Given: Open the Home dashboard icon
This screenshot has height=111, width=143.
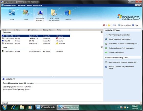Looking at the screenshot, I should point(12,12).
